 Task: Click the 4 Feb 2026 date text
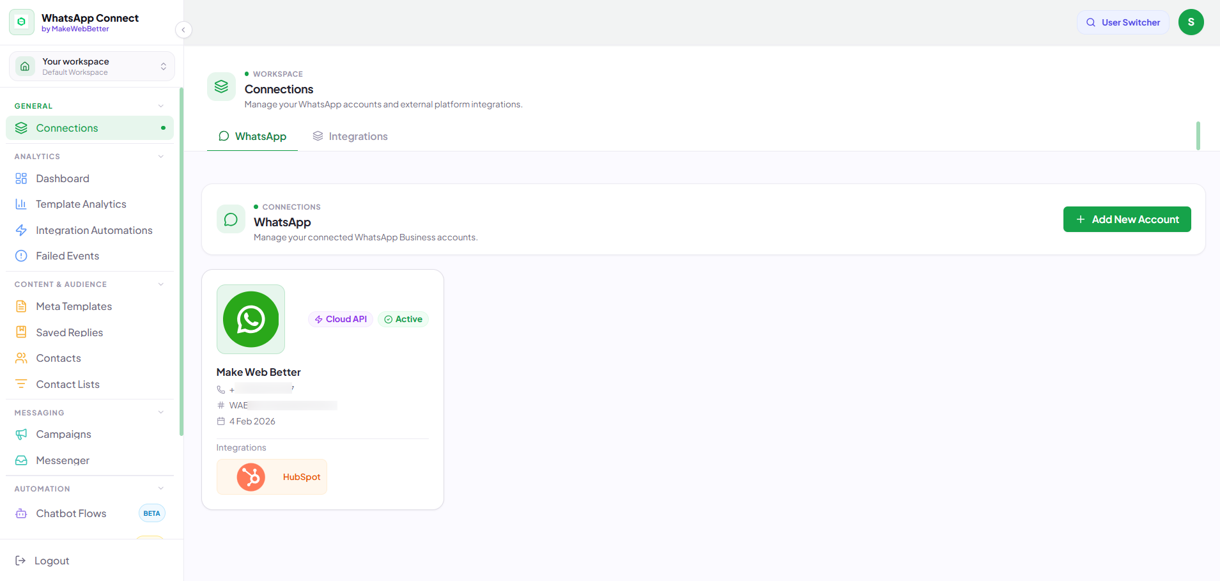(x=252, y=421)
